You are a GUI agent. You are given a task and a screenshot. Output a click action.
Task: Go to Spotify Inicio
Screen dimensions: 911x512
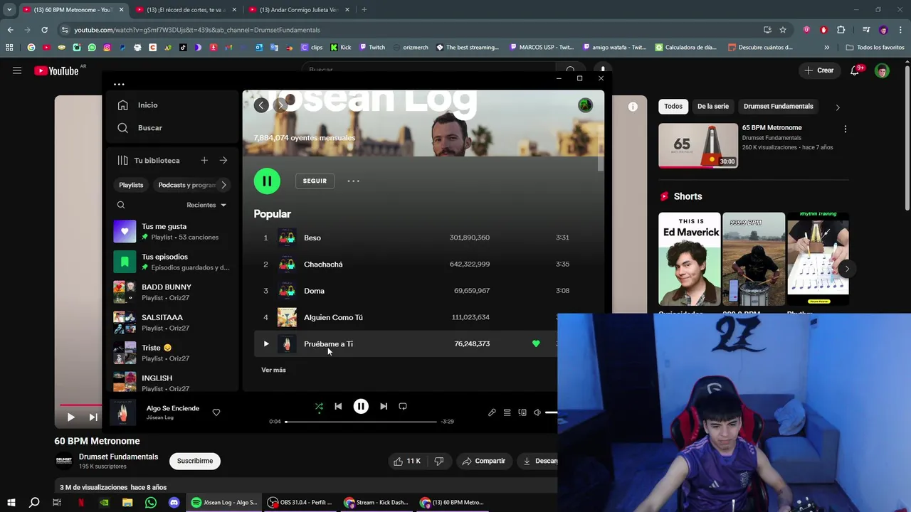[139, 105]
